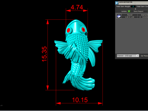148x111 pixels.
Task: Click the green Update arrow icon
Action: pos(129,11)
